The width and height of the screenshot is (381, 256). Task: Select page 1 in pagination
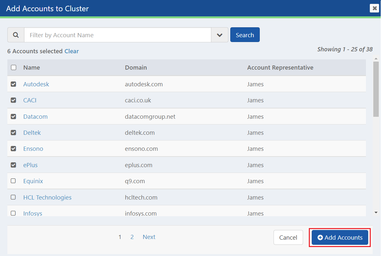click(x=120, y=237)
